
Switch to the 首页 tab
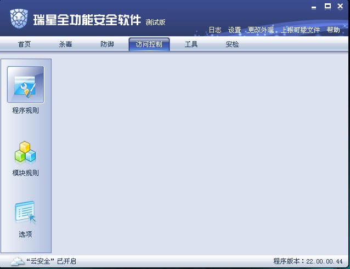click(x=24, y=44)
